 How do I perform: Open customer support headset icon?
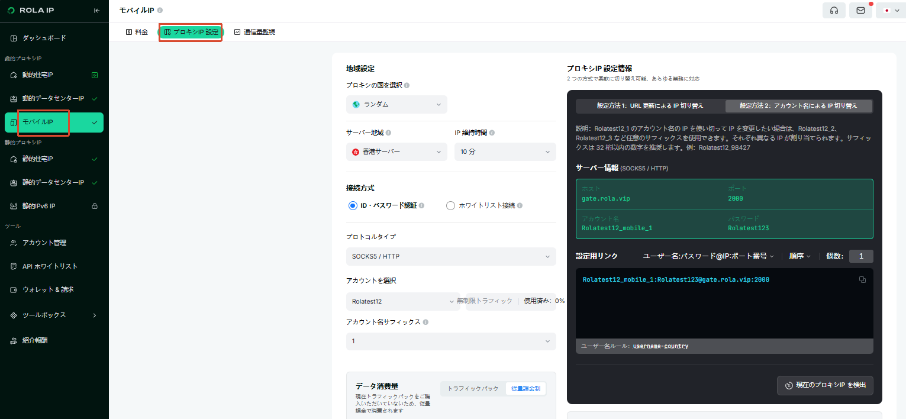(834, 11)
